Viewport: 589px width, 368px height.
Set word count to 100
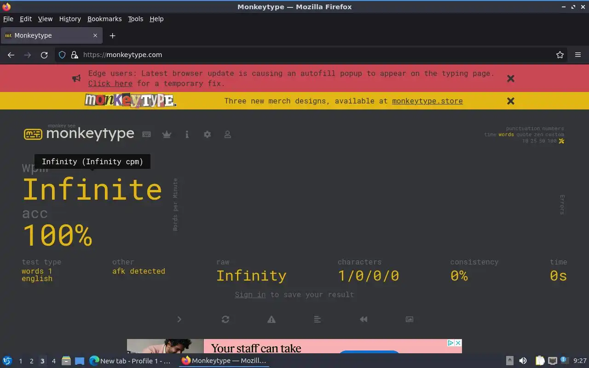pyautogui.click(x=552, y=141)
